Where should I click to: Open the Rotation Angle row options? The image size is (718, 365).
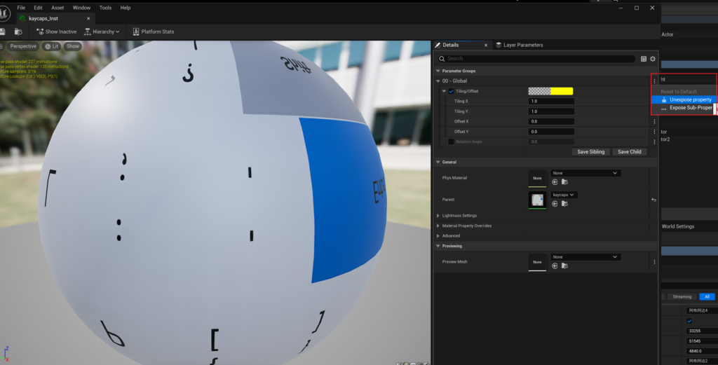(x=654, y=142)
